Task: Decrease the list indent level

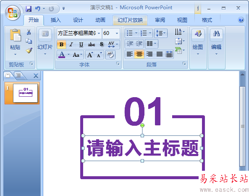Action: pos(130,43)
